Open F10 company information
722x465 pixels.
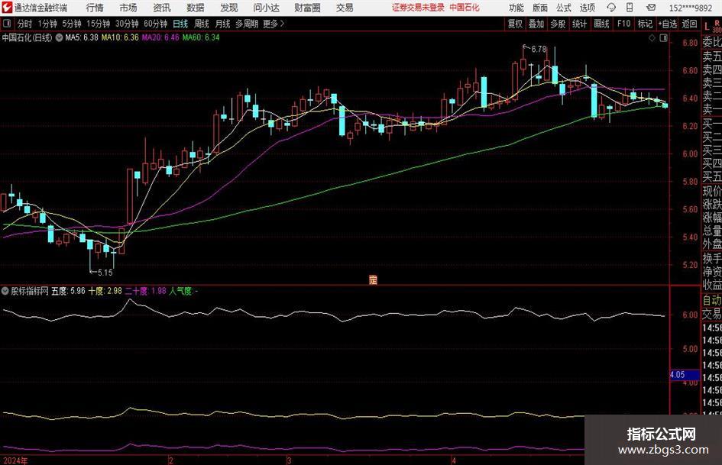[623, 24]
